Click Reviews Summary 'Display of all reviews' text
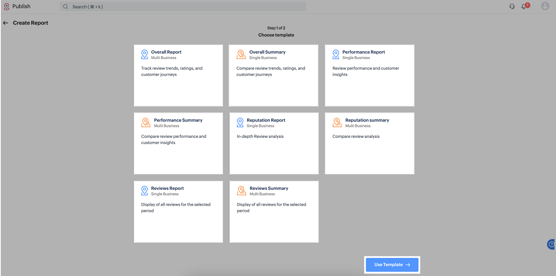Screen dimensions: 556x276 point(272,208)
